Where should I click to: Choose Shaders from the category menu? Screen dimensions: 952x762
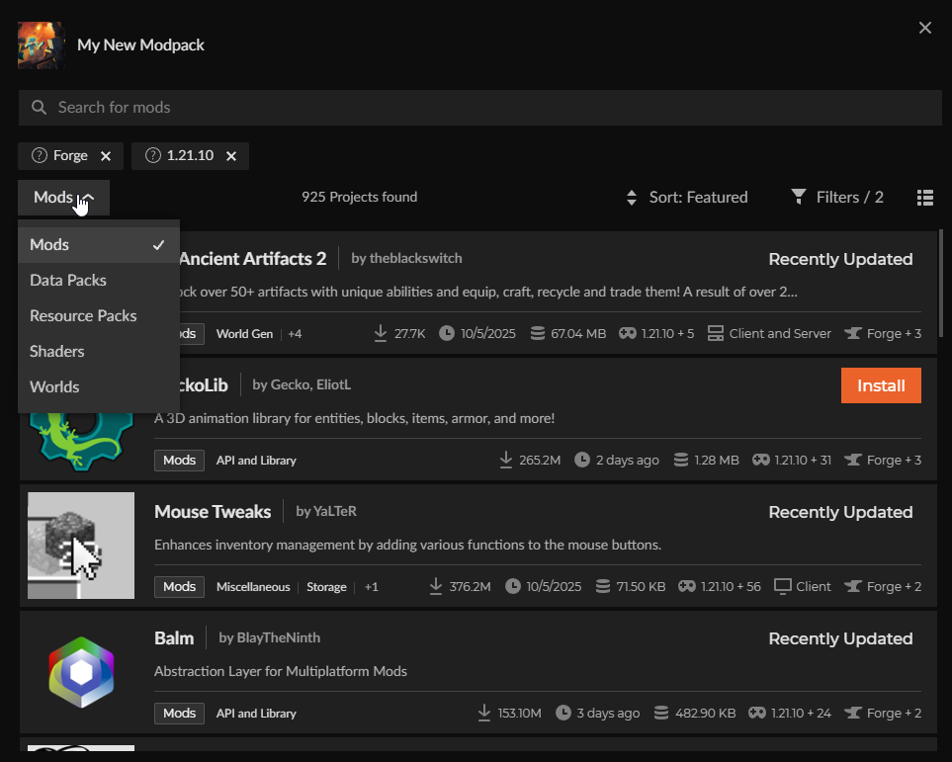(x=99, y=351)
